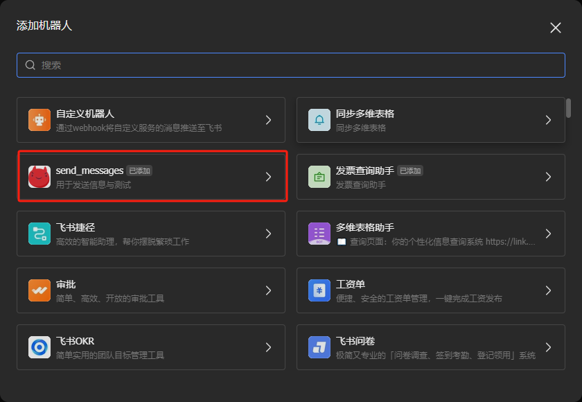
Task: Click the 发票查询助手 green icon
Action: pos(319,177)
